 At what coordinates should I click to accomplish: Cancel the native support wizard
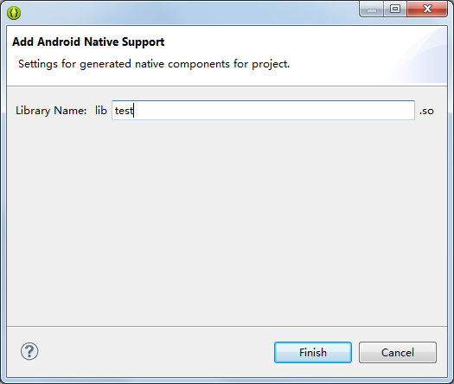398,353
